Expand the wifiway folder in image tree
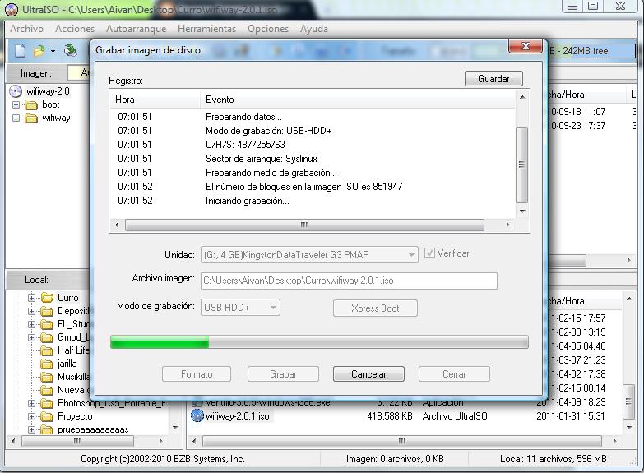 click(x=16, y=118)
